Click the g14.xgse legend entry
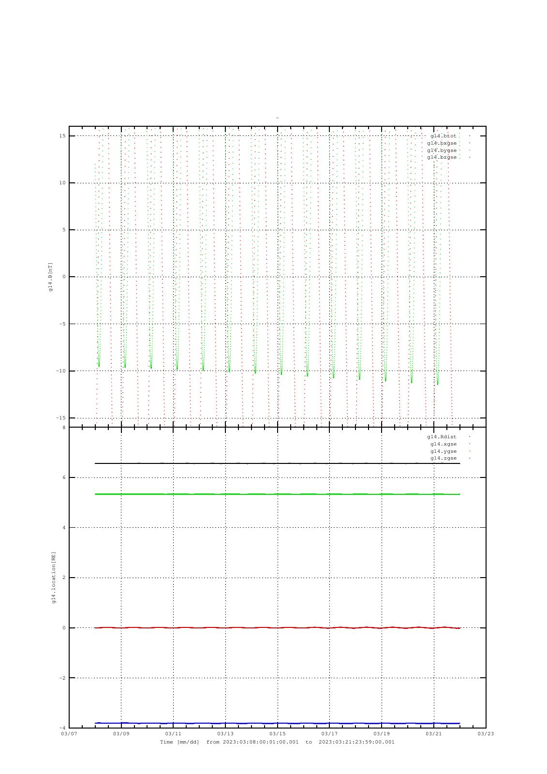This screenshot has height=774, width=547. (x=443, y=444)
